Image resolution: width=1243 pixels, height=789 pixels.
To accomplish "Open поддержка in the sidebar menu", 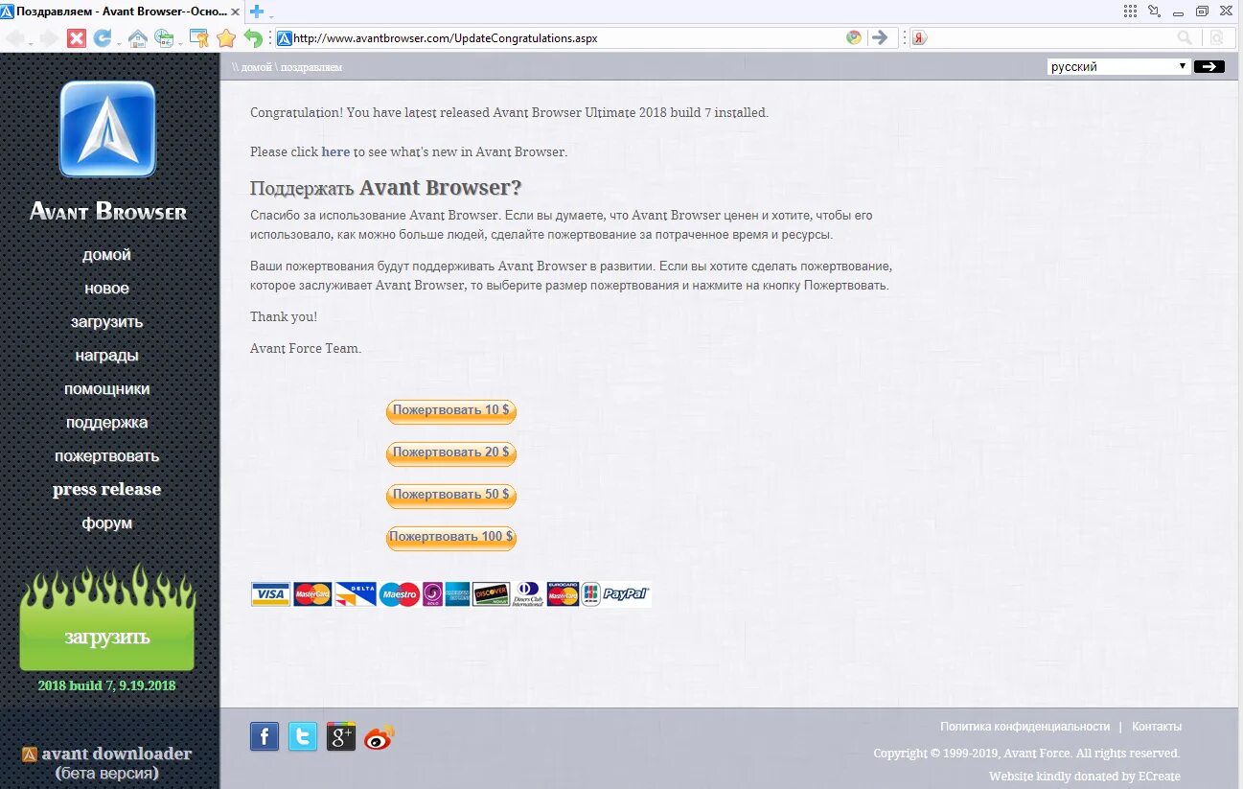I will pyautogui.click(x=106, y=423).
